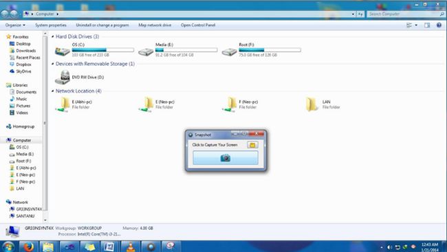Collapse the Hard Disk Drives group
The width and height of the screenshot is (447, 252).
(x=53, y=36)
